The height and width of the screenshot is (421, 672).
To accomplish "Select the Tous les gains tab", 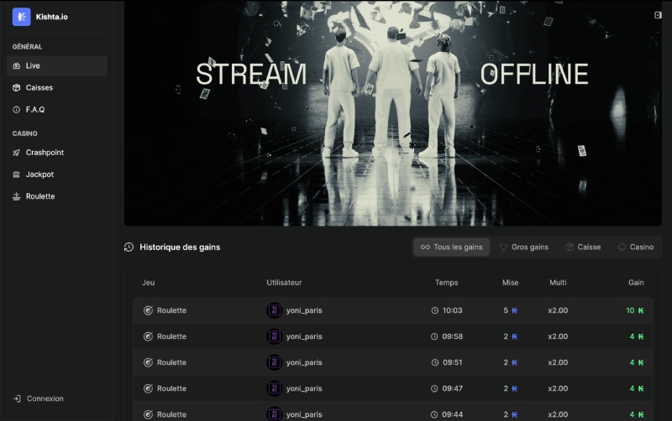I will pos(451,247).
